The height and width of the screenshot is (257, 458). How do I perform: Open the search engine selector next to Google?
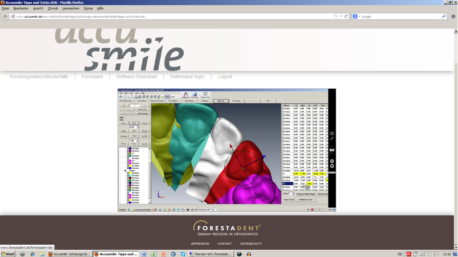click(356, 16)
